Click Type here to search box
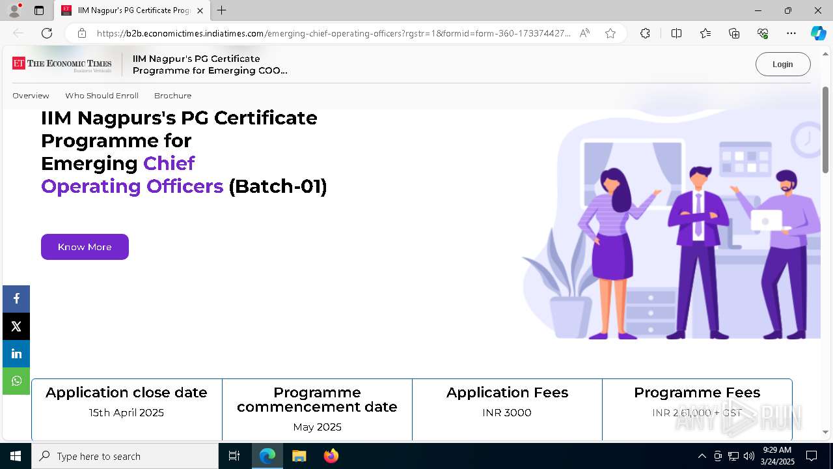Viewport: 833px width, 469px height. (x=125, y=456)
